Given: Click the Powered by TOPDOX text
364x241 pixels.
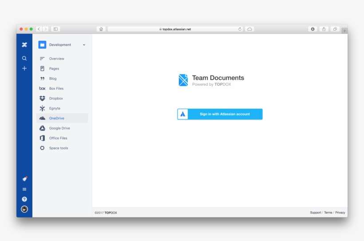Looking at the screenshot, I should click(211, 84).
